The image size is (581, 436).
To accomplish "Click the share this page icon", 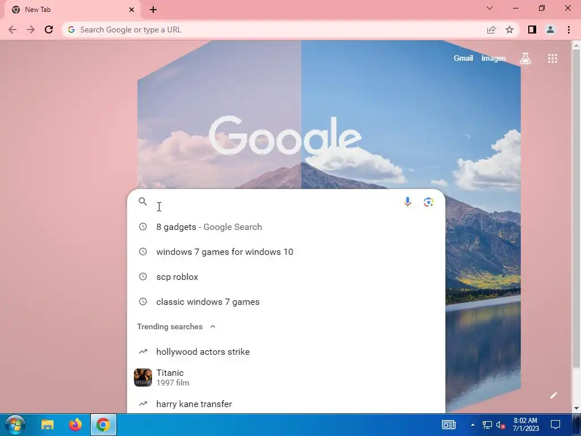I will [x=491, y=30].
